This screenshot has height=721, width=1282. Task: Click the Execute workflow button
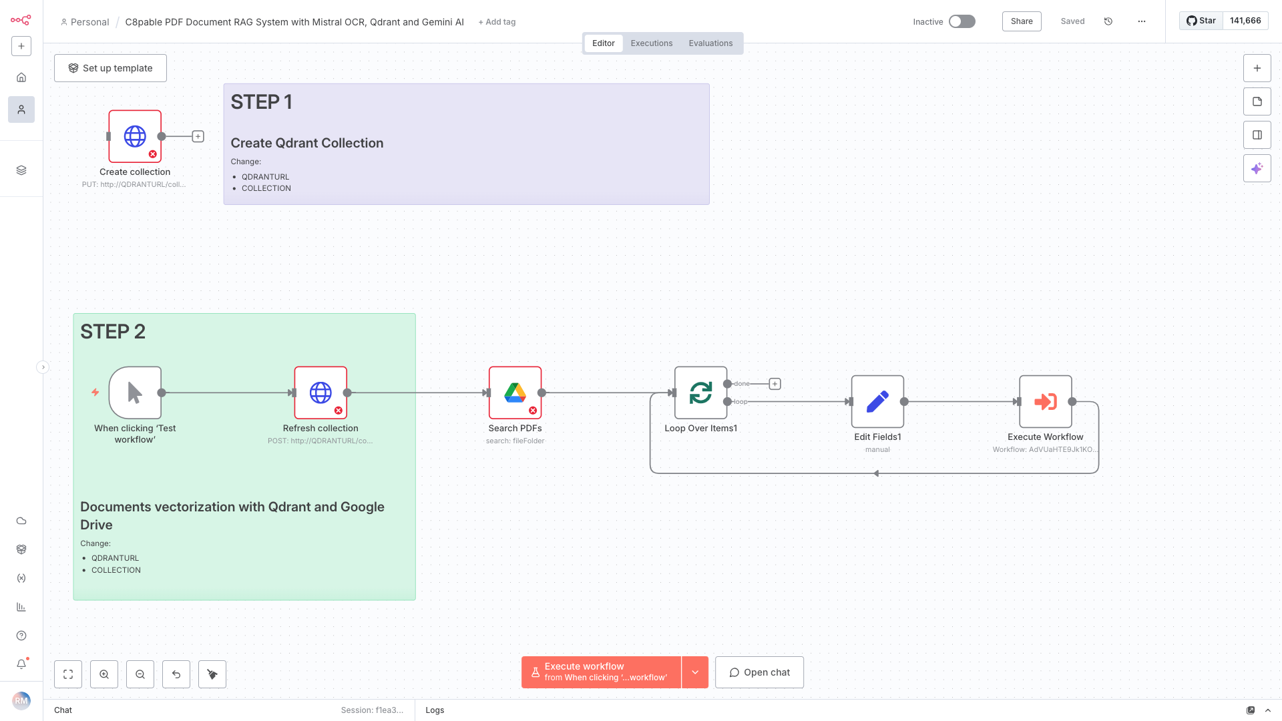point(601,672)
